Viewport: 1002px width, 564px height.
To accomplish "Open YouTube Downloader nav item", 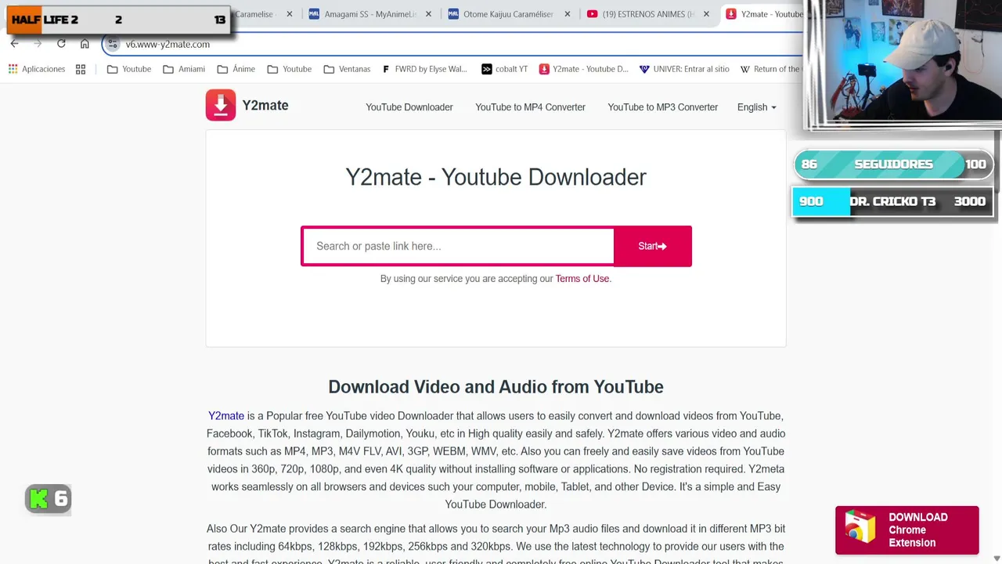I will [409, 107].
